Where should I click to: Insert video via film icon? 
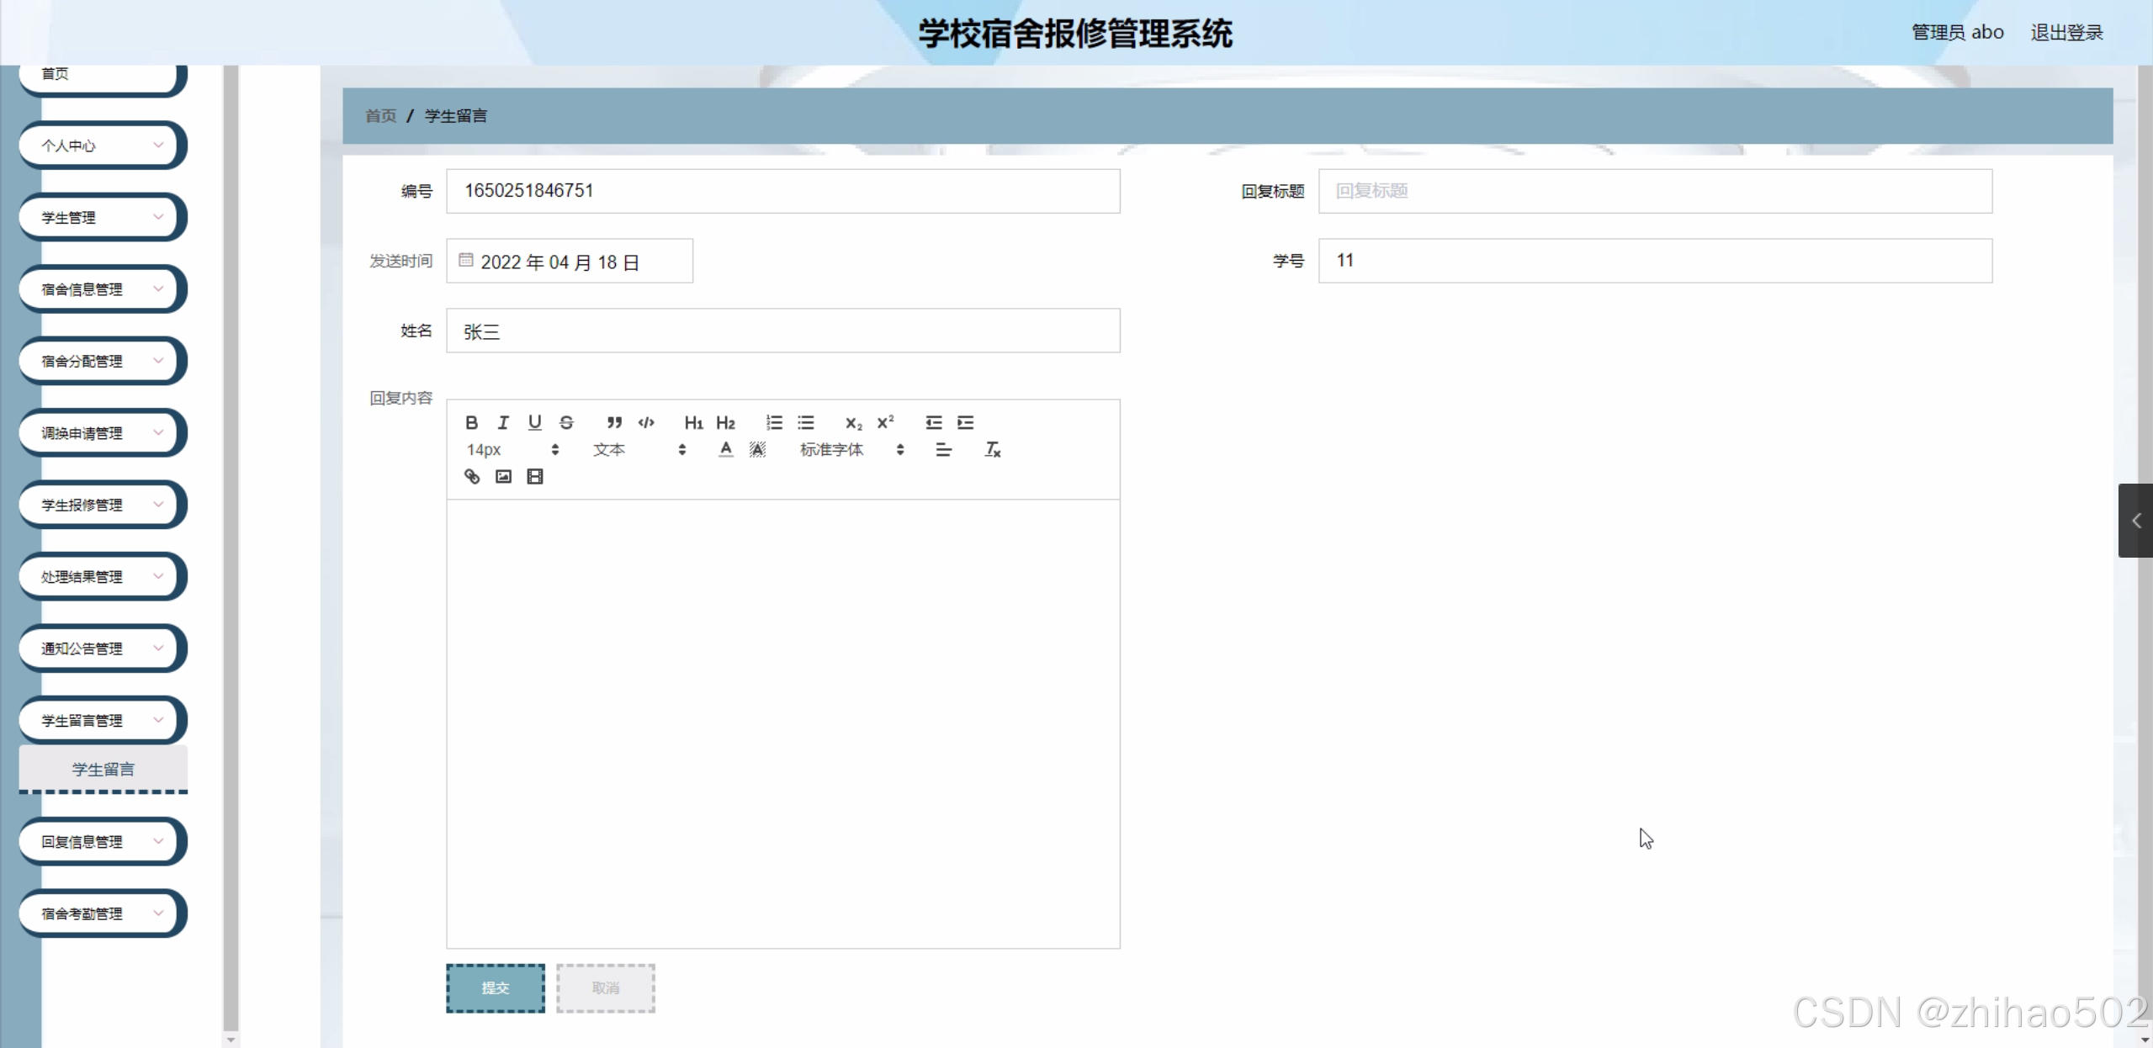pyautogui.click(x=535, y=477)
